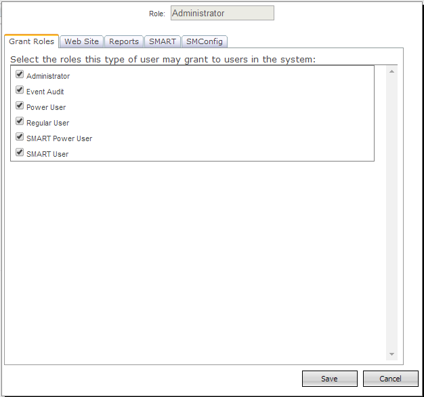Click the scrollbar up arrow
424x397 pixels.
(x=391, y=71)
